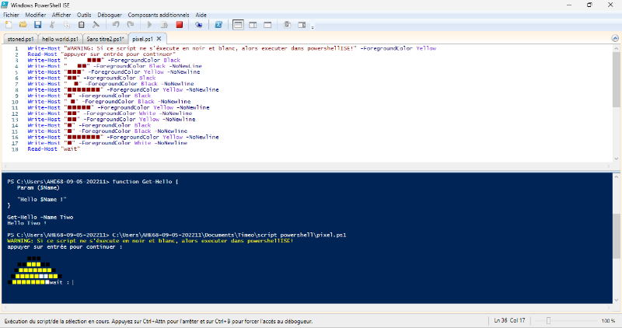Screen dimensions: 622x328
Task: Toggle Show script pane on right layout
Action: coord(253,25)
